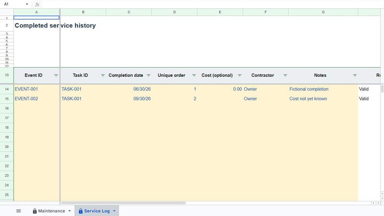Select column E header
The width and height of the screenshot is (384, 216).
click(x=220, y=12)
